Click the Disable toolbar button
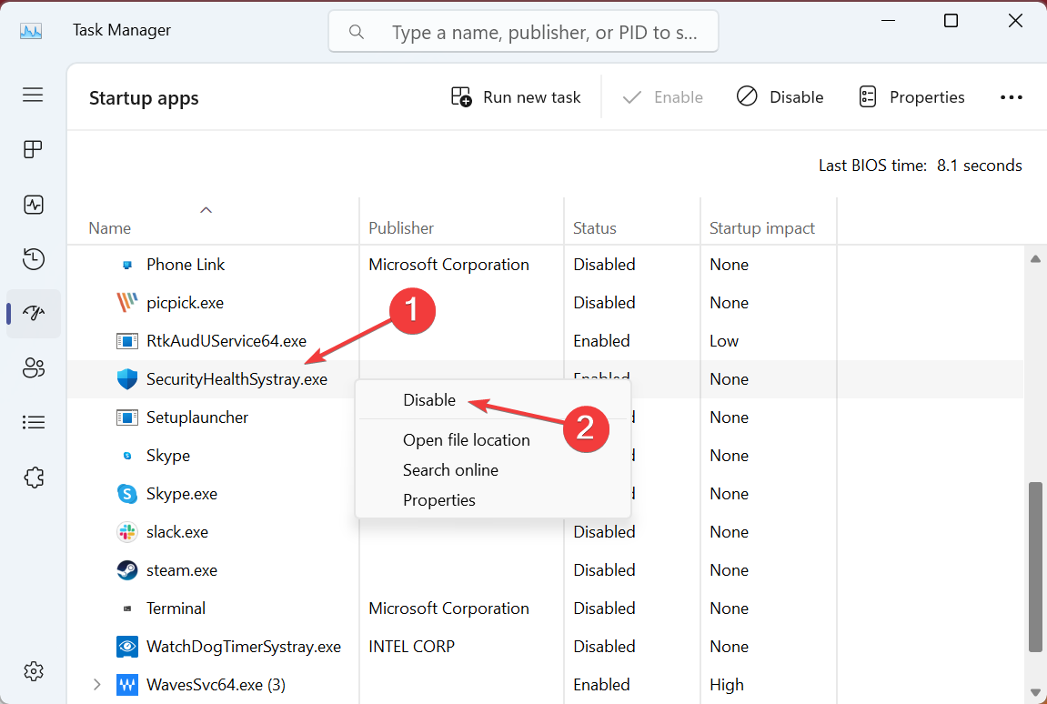This screenshot has width=1047, height=704. (780, 97)
